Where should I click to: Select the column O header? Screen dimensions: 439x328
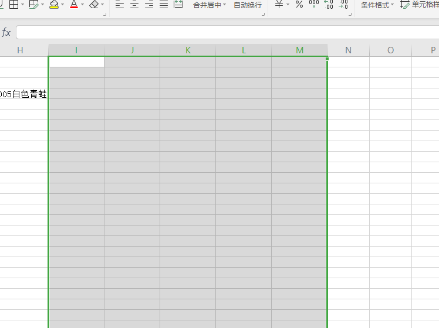(390, 50)
